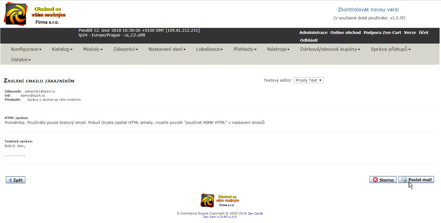
Task: Expand the Ostatní menu
Action: click(21, 60)
